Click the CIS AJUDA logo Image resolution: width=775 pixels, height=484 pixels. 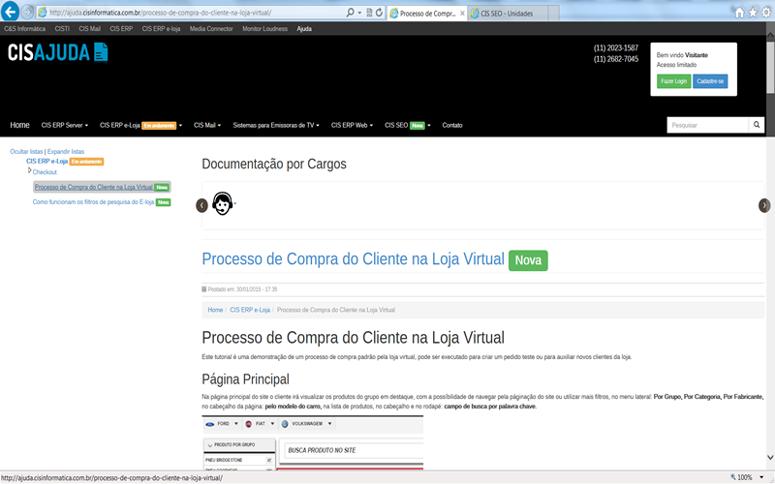(58, 52)
